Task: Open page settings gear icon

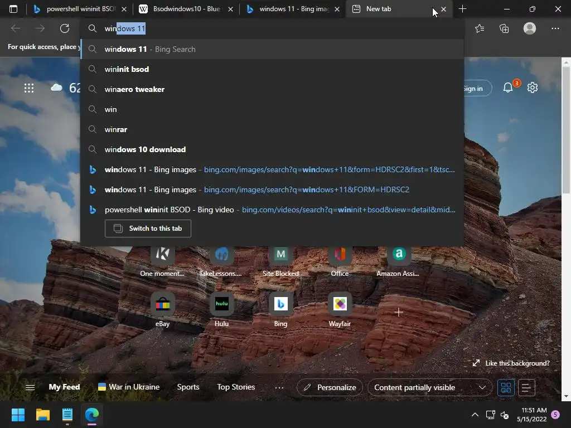Action: pos(533,87)
